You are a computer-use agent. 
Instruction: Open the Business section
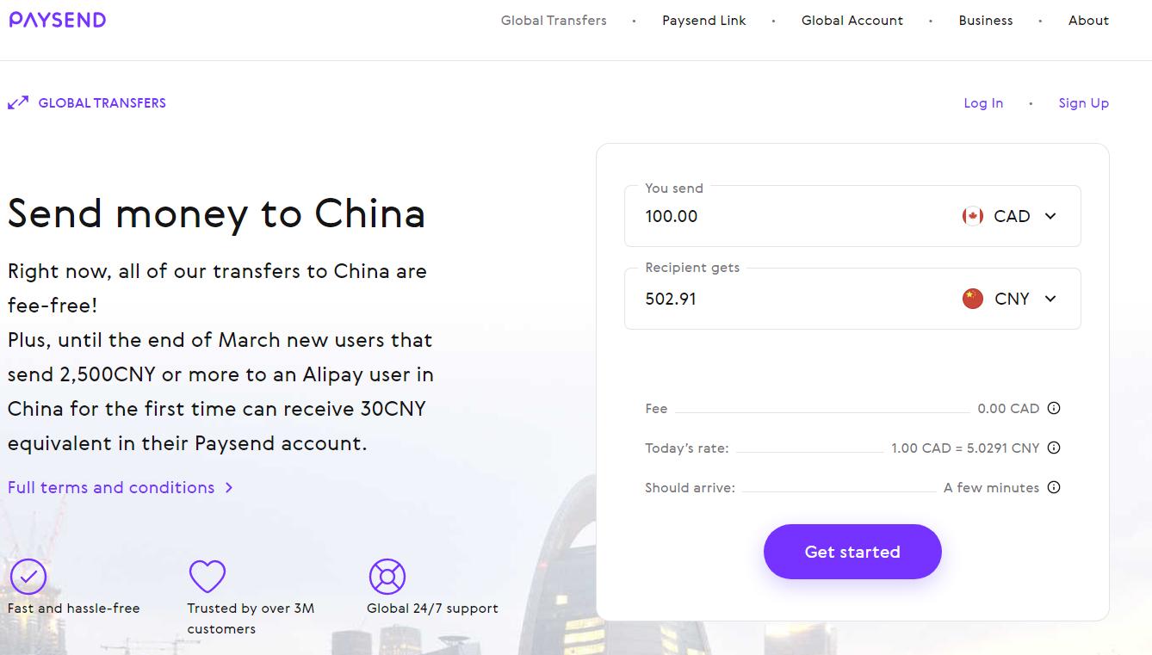[986, 20]
